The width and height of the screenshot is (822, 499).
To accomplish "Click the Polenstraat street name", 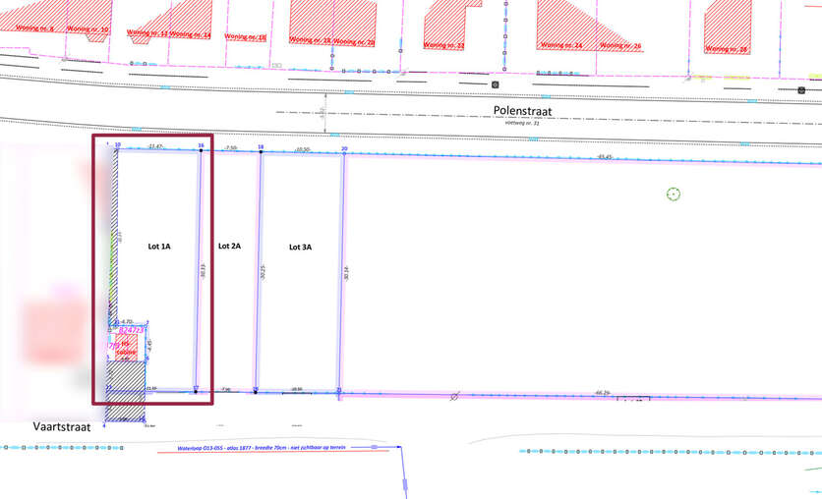I will [522, 112].
